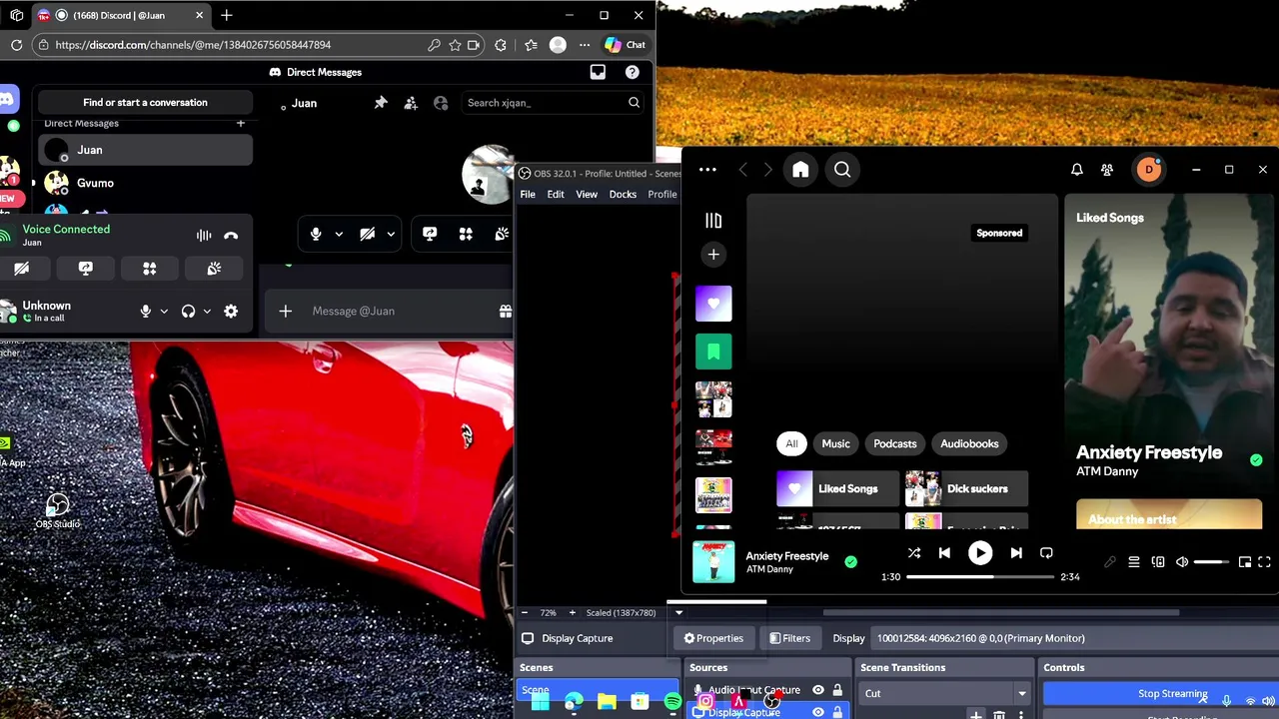Click Anxiety Freestyle album art in player bar
1279x719 pixels.
[x=713, y=561]
